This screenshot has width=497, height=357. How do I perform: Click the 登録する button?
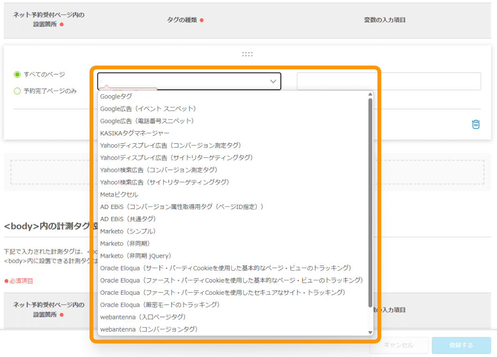461,345
